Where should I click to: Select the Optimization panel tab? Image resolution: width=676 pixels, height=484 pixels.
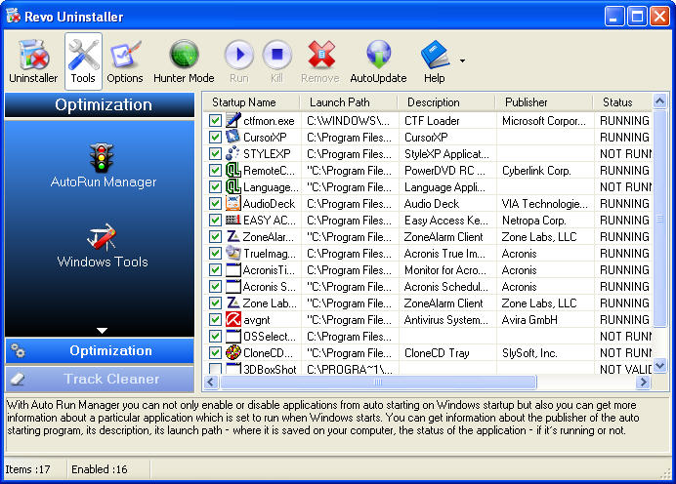pyautogui.click(x=100, y=351)
